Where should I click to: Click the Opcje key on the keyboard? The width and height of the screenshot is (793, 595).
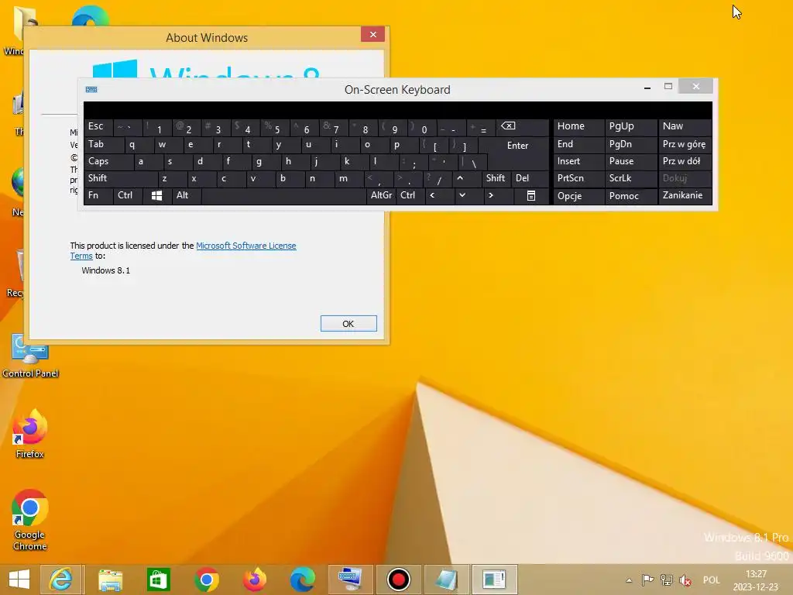point(578,196)
